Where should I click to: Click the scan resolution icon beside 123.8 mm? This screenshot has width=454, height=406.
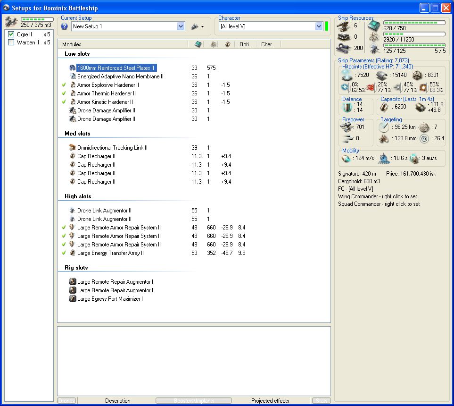coord(384,139)
